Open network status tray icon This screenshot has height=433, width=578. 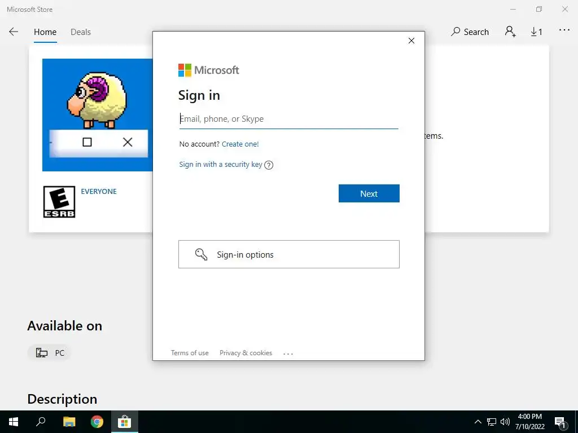click(492, 422)
